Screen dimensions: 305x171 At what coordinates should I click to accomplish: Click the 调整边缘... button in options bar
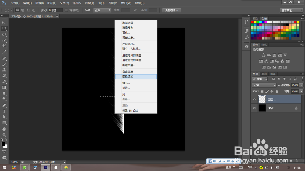coord(171,10)
